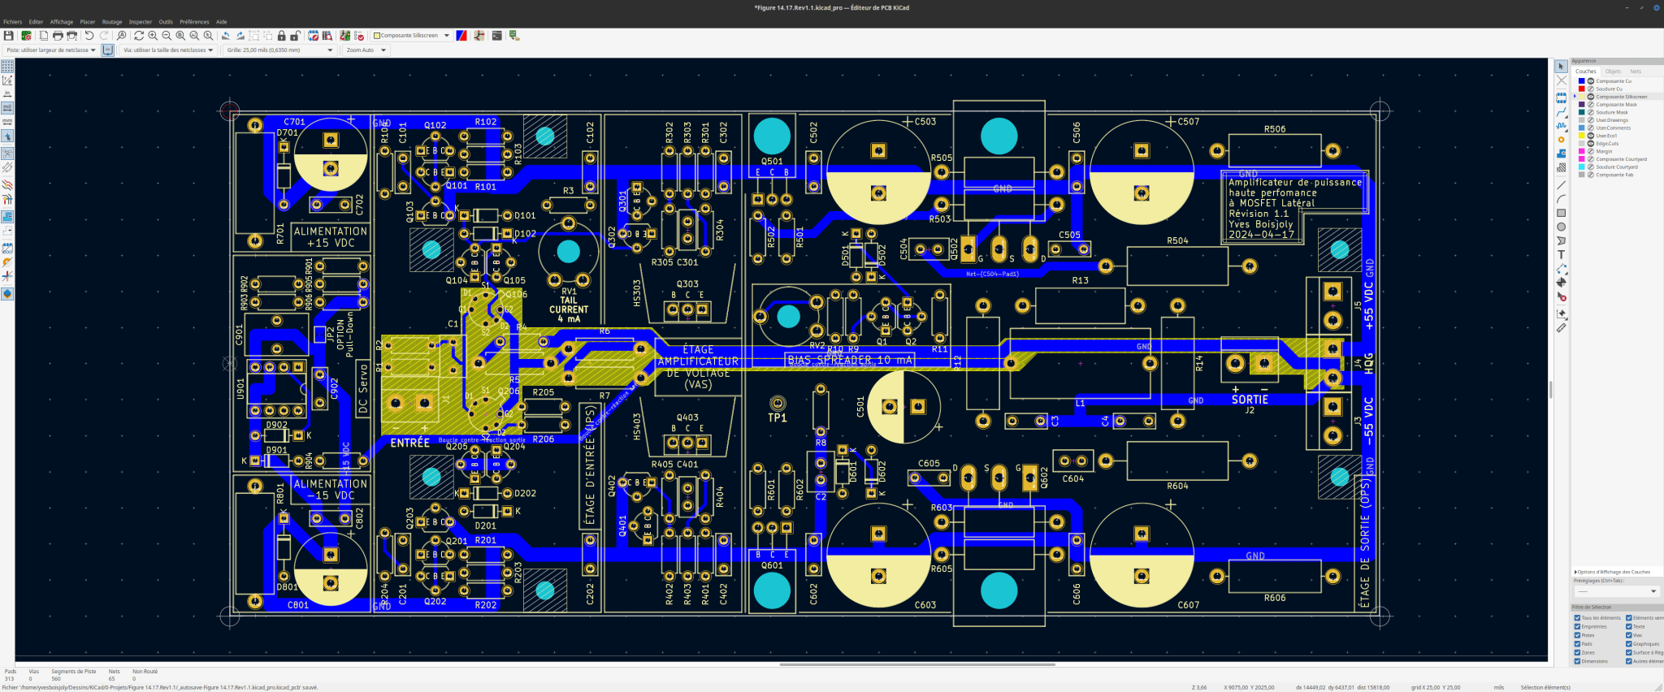Open the scripting console
Image resolution: width=1664 pixels, height=692 pixels.
point(496,36)
